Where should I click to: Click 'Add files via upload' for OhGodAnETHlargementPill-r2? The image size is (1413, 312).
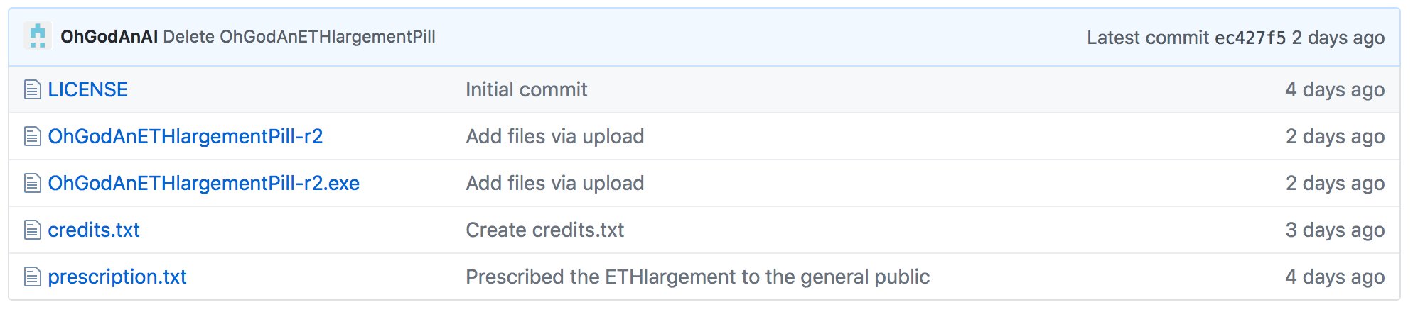tap(555, 136)
